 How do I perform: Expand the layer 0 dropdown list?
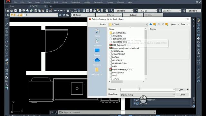(x=57, y=15)
